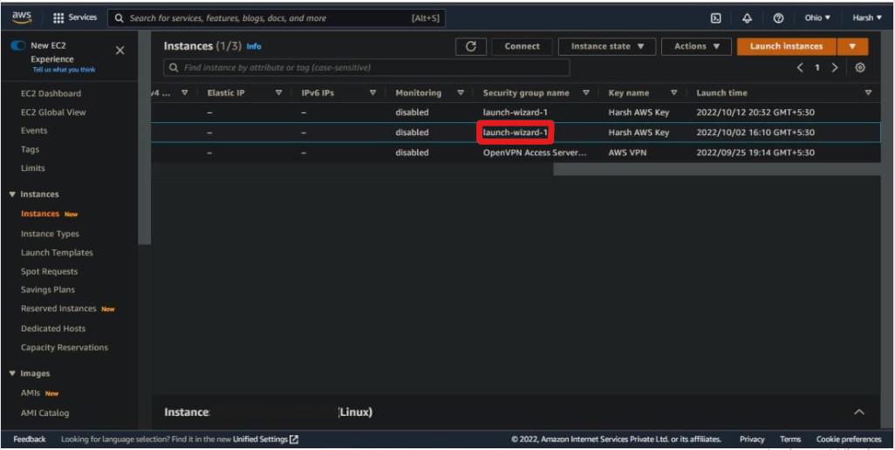Click the OpenVPN Access Server security group cell
The width and height of the screenshot is (895, 450).
[534, 153]
